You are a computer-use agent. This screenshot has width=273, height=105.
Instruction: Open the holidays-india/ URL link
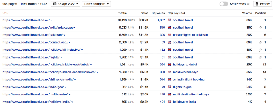click(36, 102)
